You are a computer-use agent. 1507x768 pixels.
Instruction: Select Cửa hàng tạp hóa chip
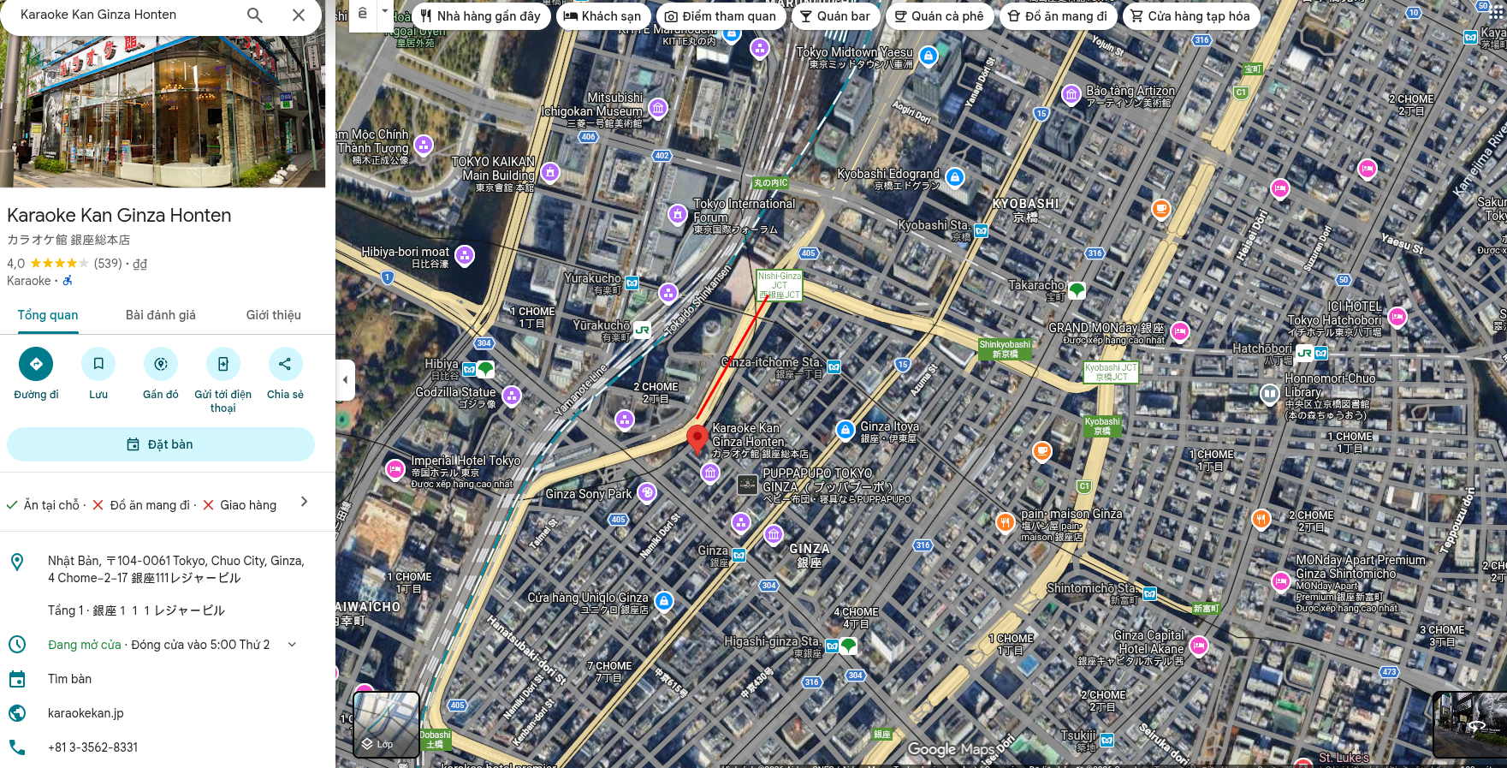click(1190, 16)
